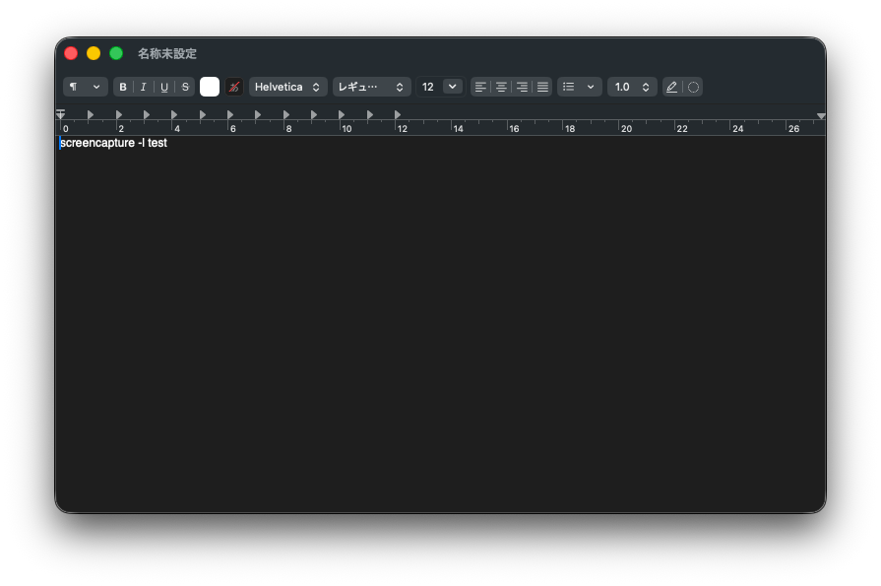Screen dimensions: 881x586
Task: Toggle bold formatting with the B button
Action: [123, 88]
